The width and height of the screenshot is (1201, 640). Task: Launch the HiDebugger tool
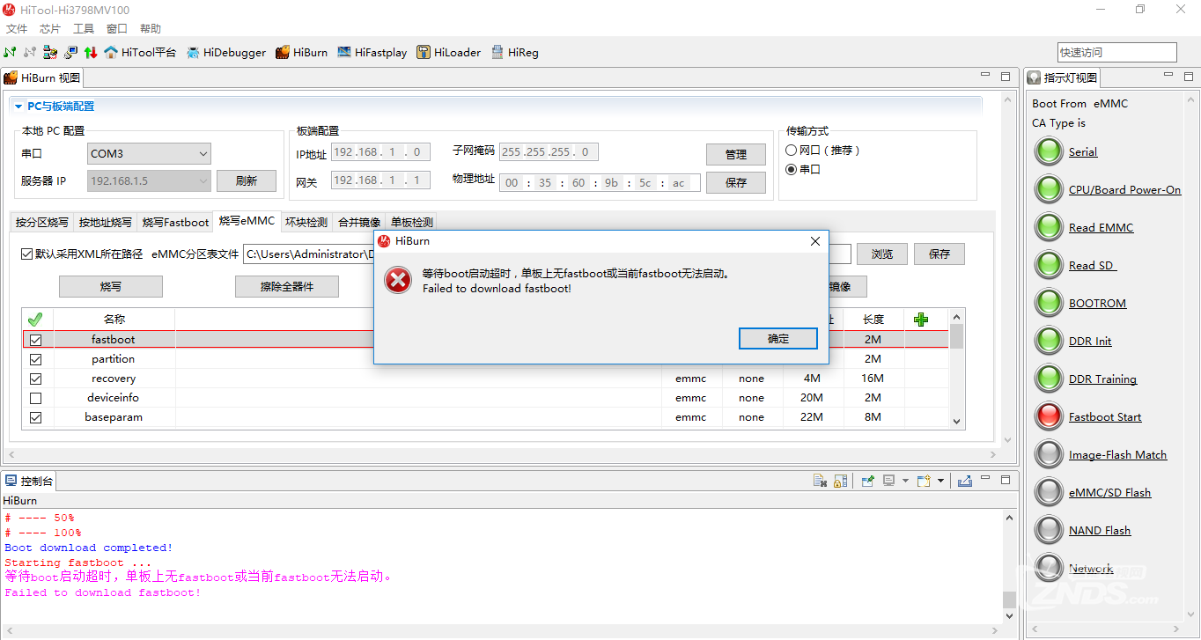pos(225,53)
